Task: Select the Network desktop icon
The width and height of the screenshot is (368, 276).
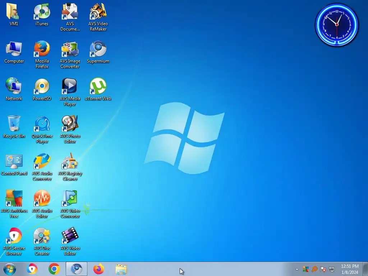Action: click(14, 89)
